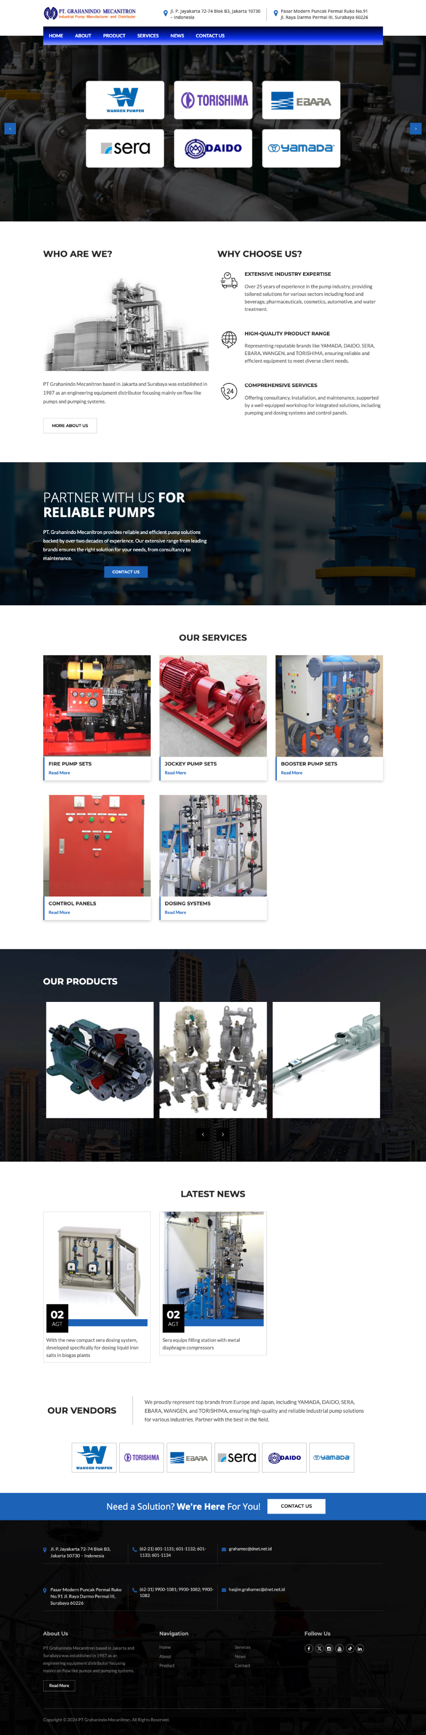The image size is (426, 1735).
Task: Open the Instagram social icon
Action: pyautogui.click(x=330, y=1649)
